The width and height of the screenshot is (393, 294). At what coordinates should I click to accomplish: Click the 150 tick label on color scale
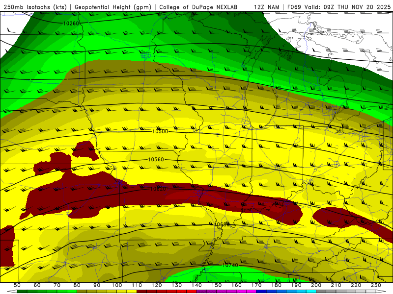click(x=217, y=285)
